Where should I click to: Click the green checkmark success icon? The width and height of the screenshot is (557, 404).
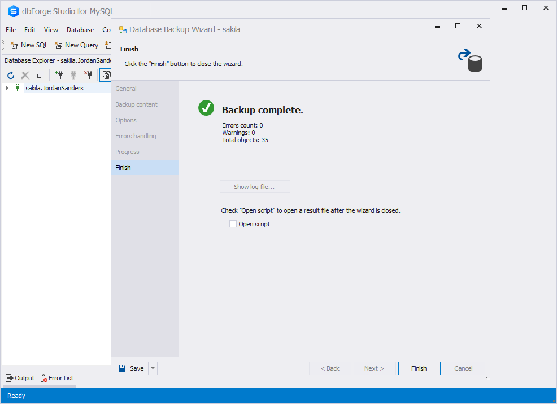206,108
